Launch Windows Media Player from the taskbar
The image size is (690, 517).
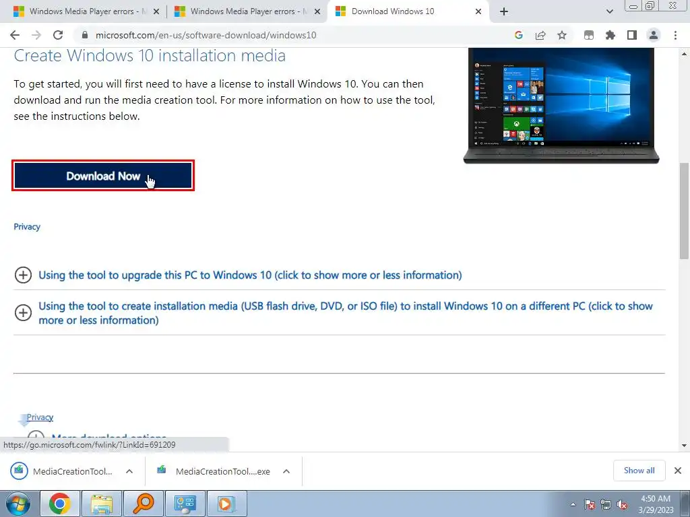(x=226, y=504)
